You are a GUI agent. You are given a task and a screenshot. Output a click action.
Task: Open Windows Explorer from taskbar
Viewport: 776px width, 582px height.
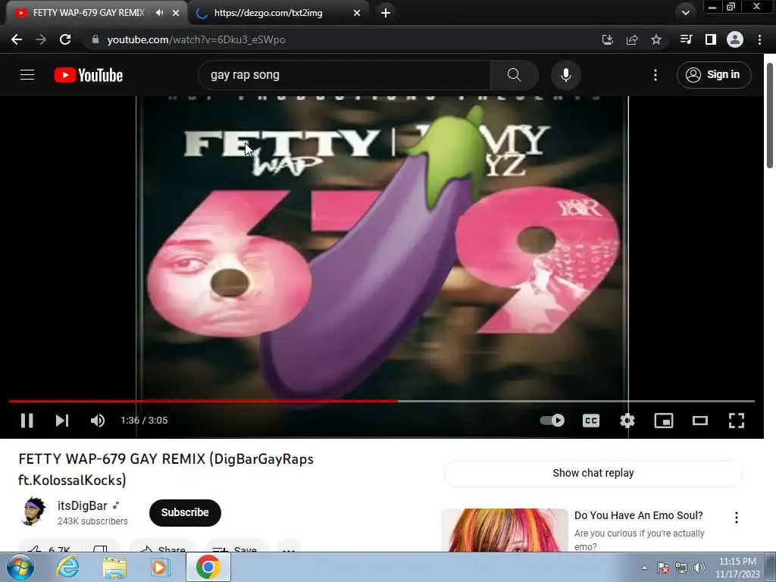[114, 567]
